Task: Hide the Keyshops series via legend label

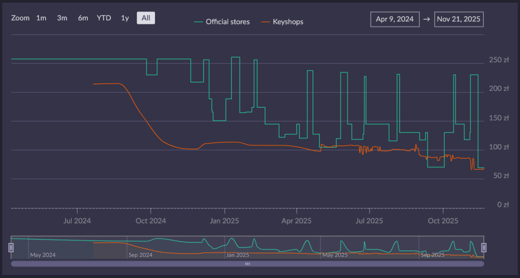Action: point(288,22)
